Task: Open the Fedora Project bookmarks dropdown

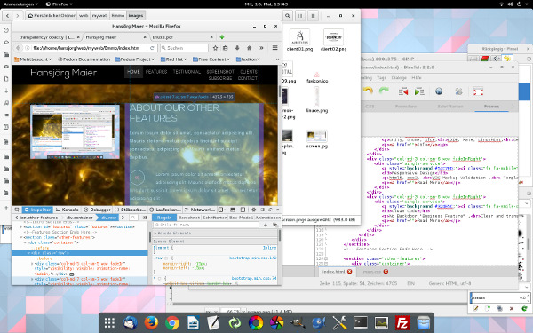Action: (135, 59)
